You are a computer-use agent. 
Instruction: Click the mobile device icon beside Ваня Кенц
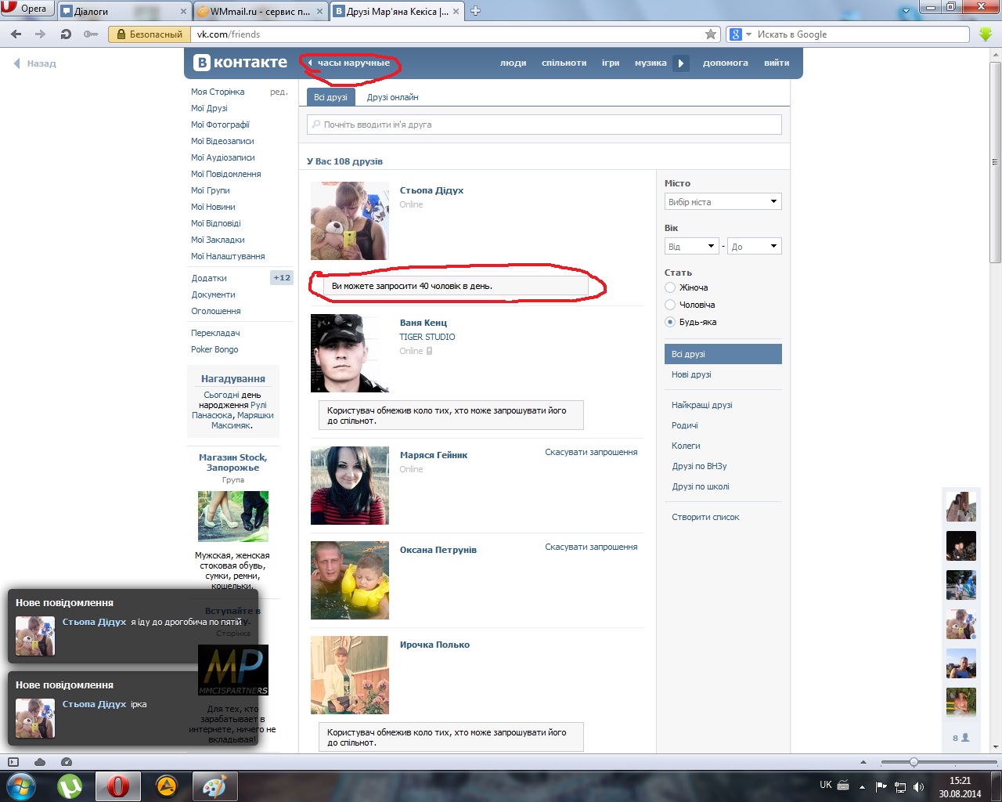click(429, 351)
